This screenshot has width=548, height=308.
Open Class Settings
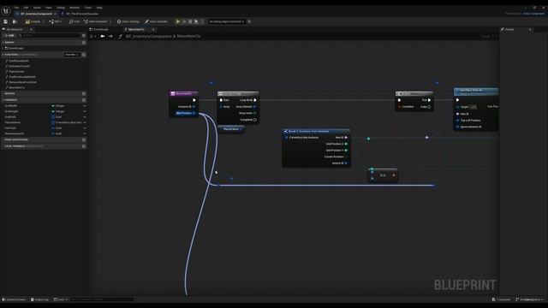coord(128,21)
